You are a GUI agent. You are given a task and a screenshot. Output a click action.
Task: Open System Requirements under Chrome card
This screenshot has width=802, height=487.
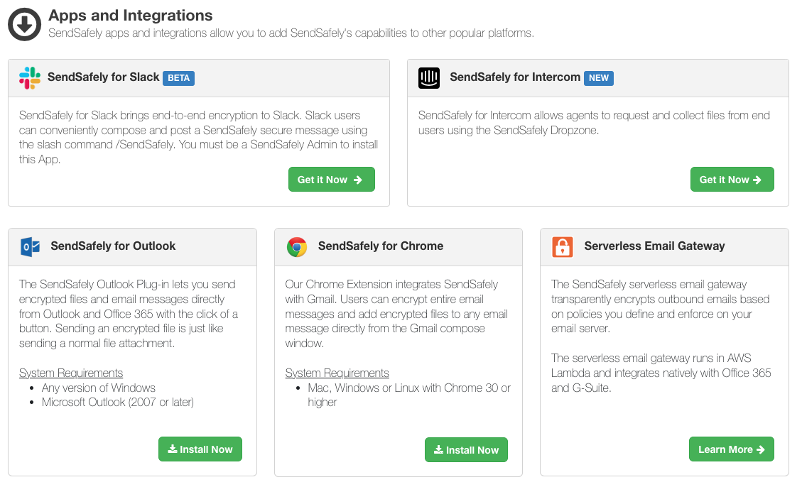click(x=337, y=373)
